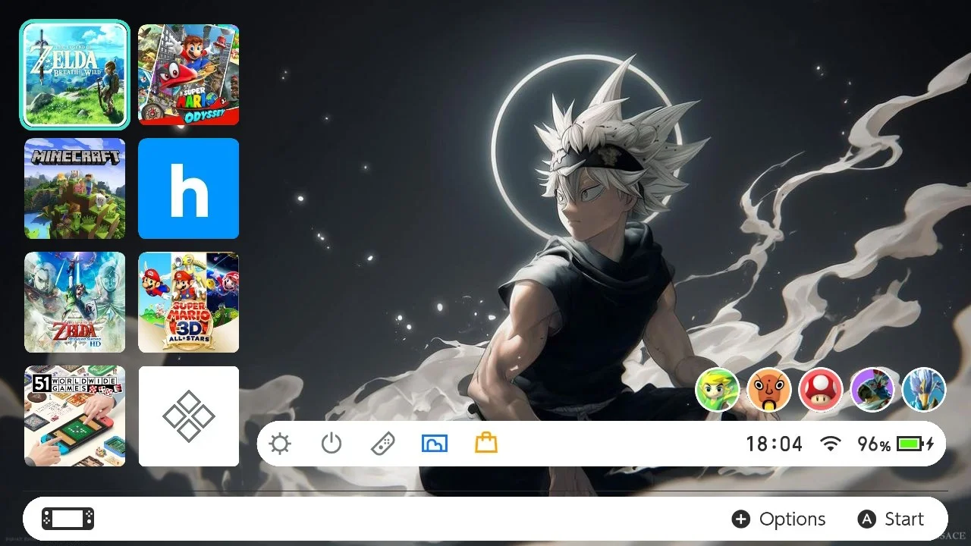Click the 18:04 clock text
The height and width of the screenshot is (546, 971).
774,444
